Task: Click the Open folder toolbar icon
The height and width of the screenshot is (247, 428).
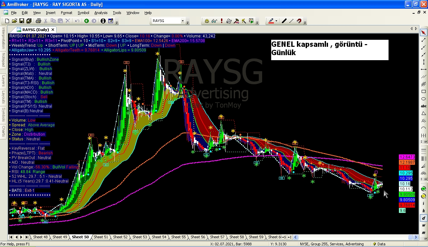Action: coord(14,21)
